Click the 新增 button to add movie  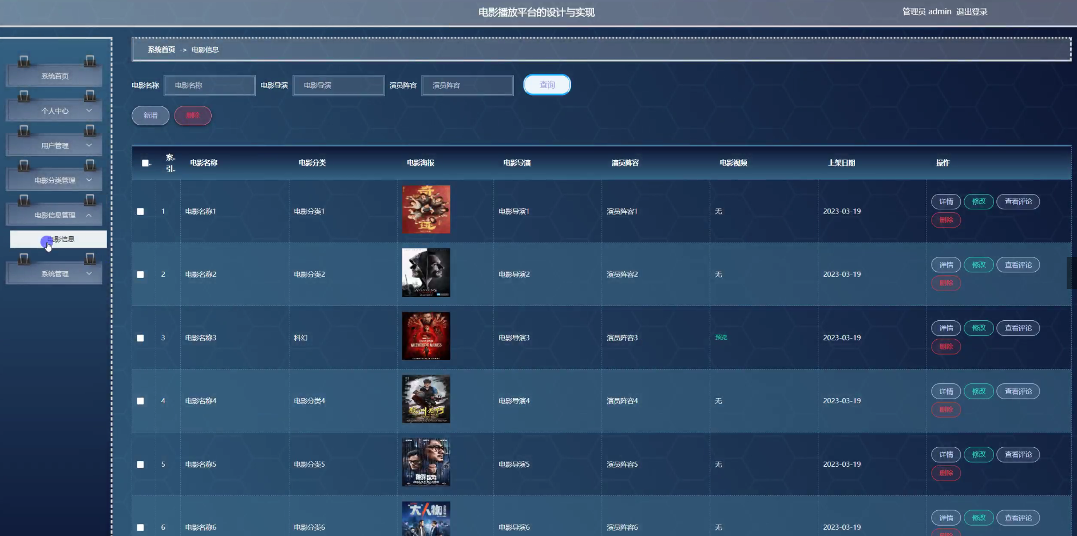[x=151, y=116]
